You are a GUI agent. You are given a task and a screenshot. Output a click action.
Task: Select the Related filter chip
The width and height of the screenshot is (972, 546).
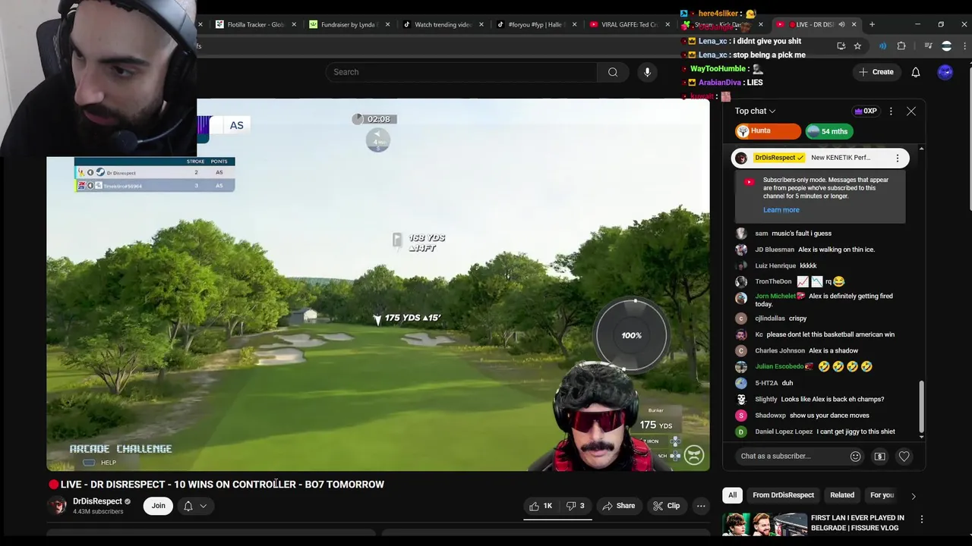click(841, 495)
